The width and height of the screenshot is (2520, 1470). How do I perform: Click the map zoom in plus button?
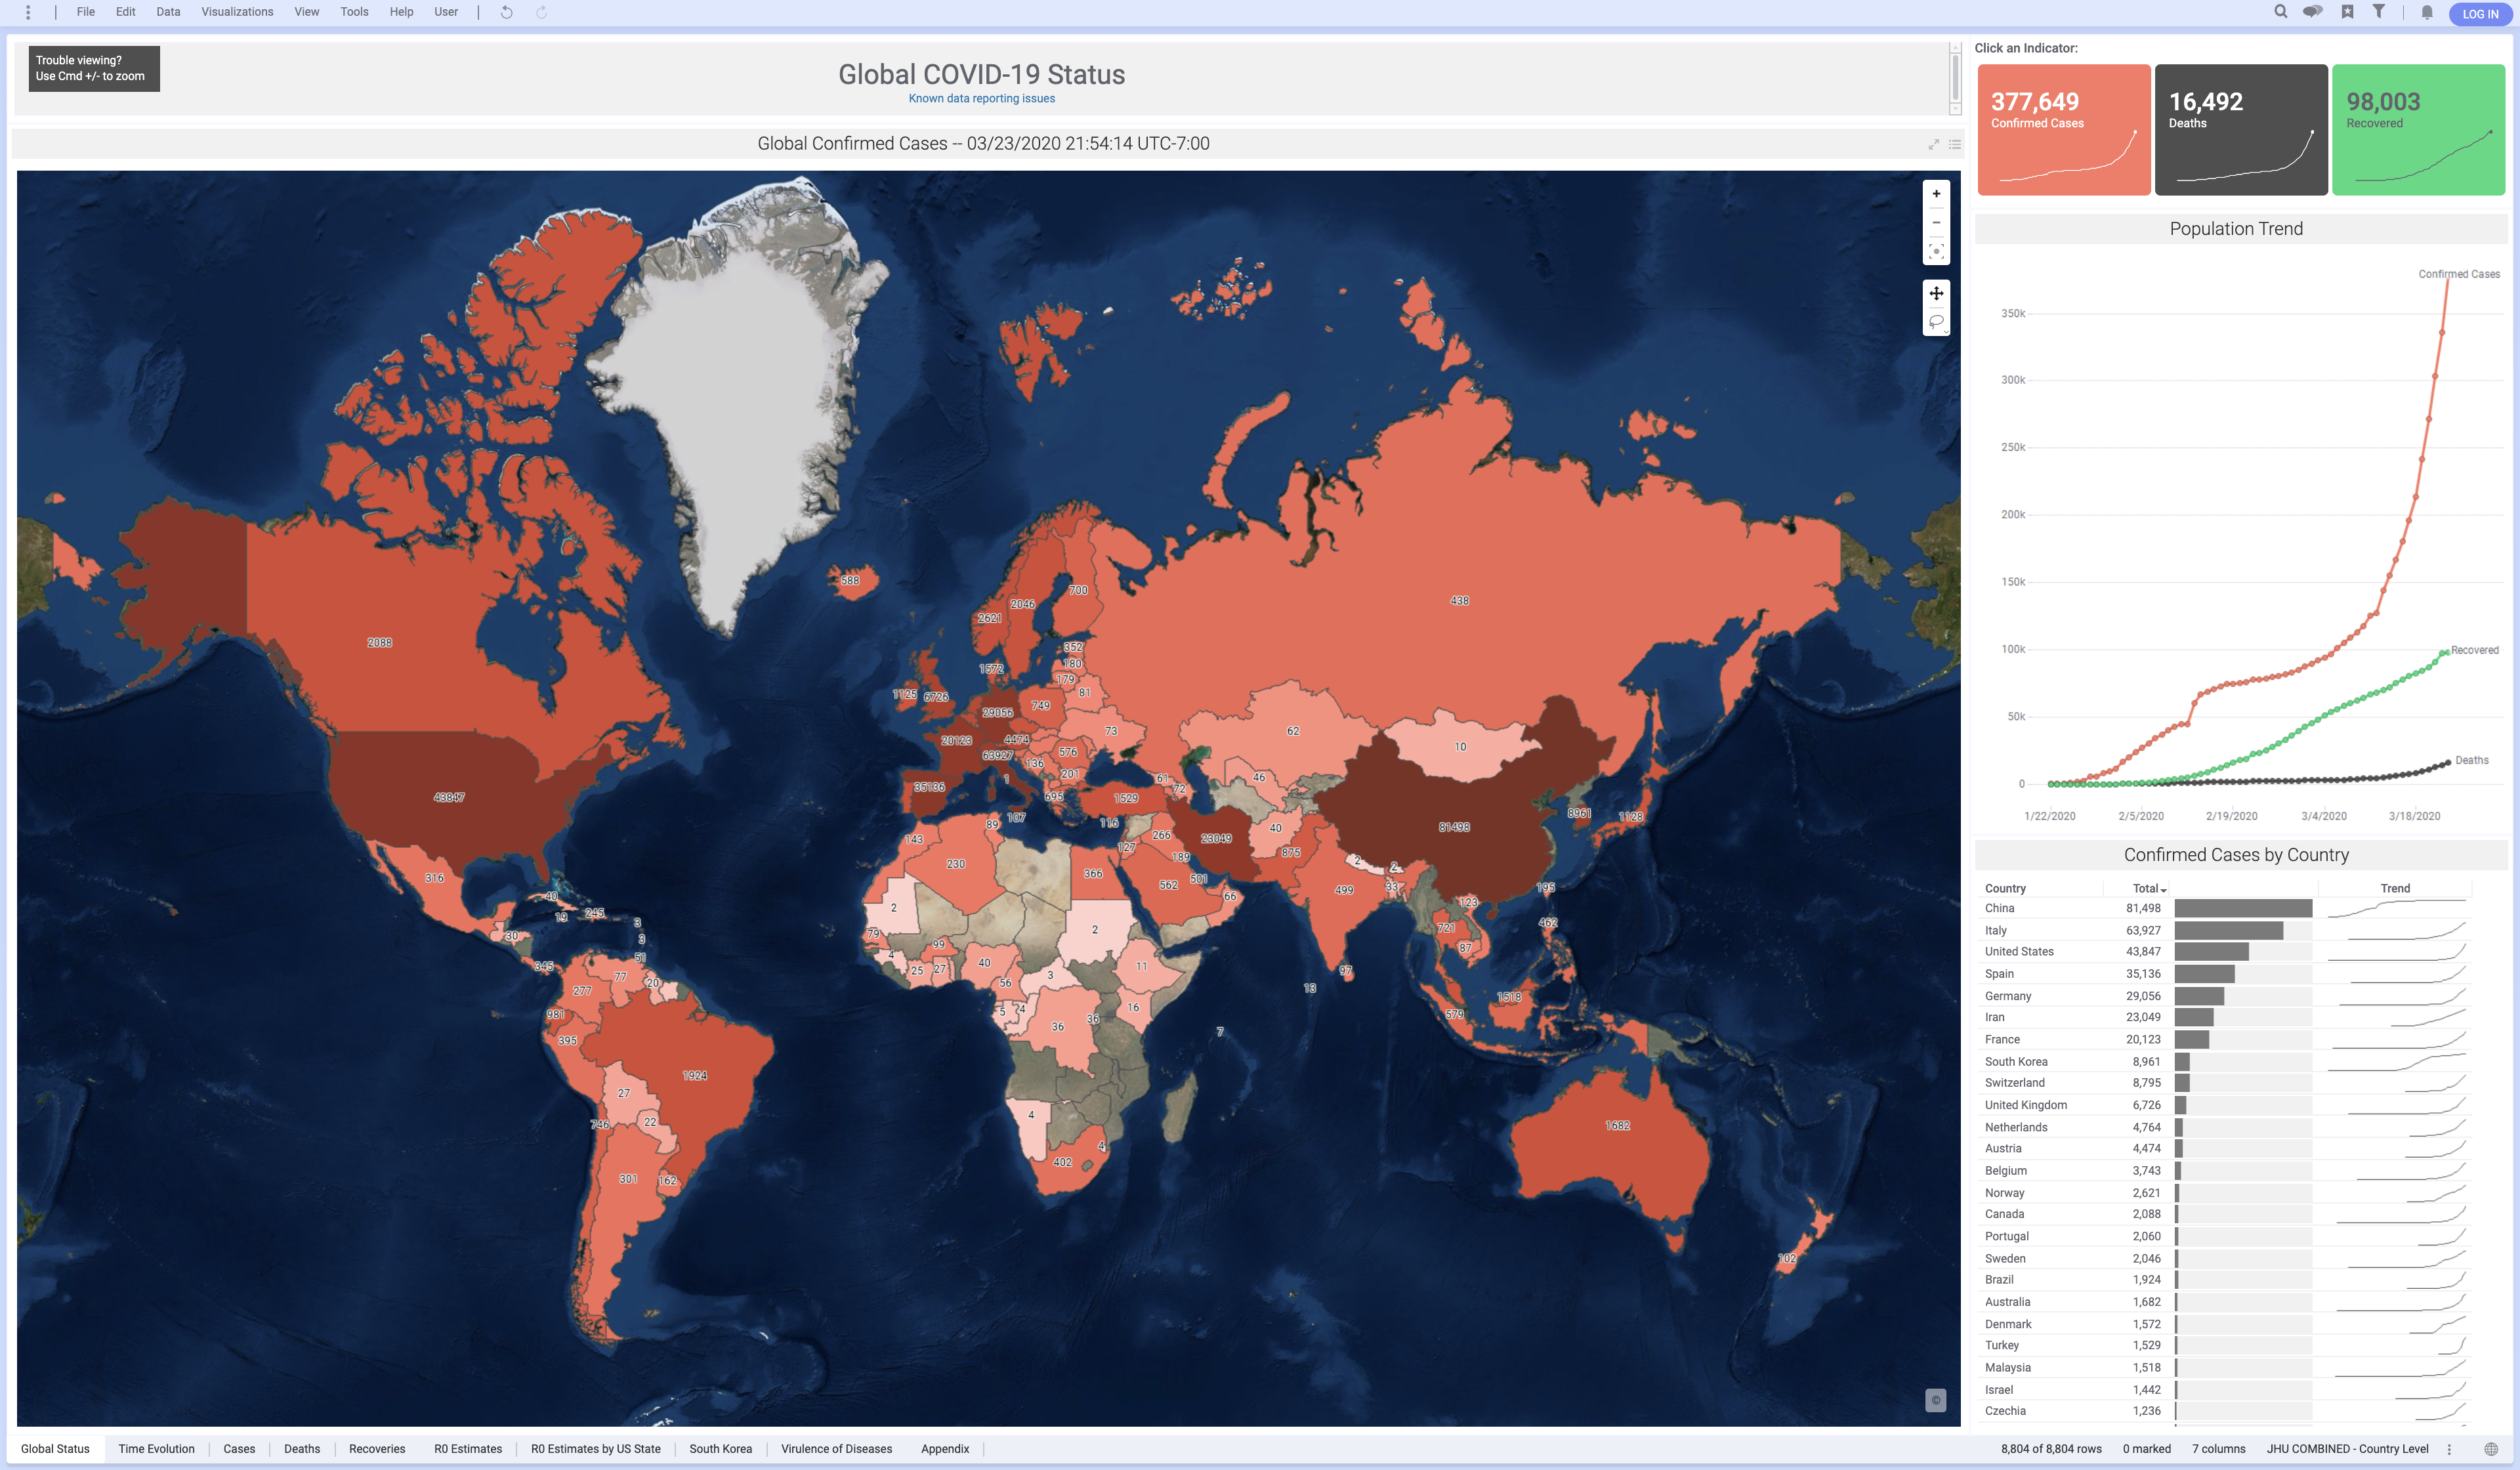coord(1936,194)
